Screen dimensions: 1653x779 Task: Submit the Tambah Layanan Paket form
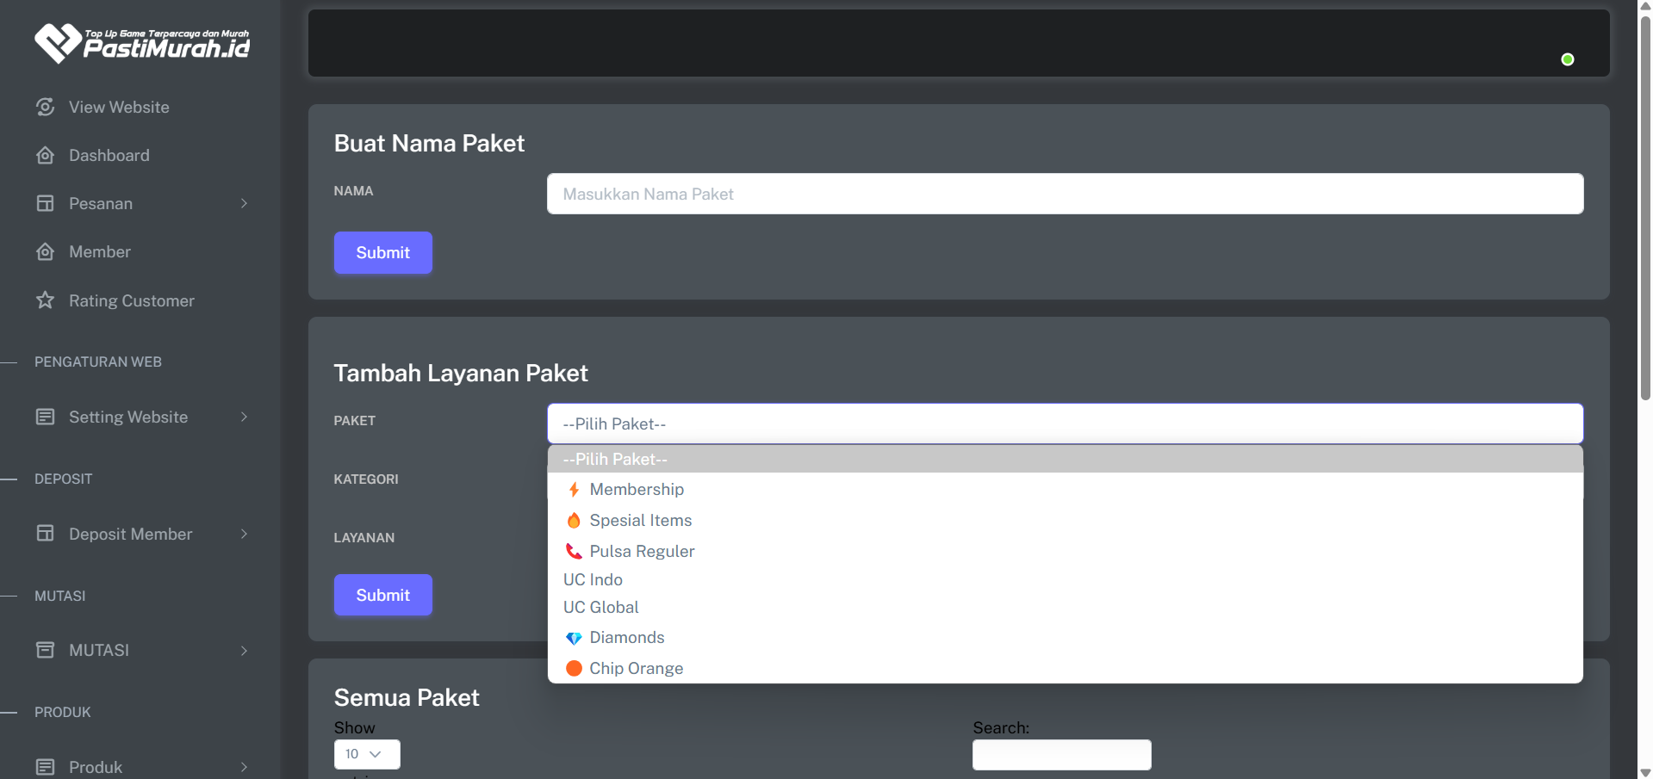[x=382, y=596]
